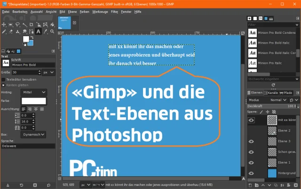Select the Free Select lasso tool
The width and height of the screenshot is (301, 189).
(x=17, y=25)
